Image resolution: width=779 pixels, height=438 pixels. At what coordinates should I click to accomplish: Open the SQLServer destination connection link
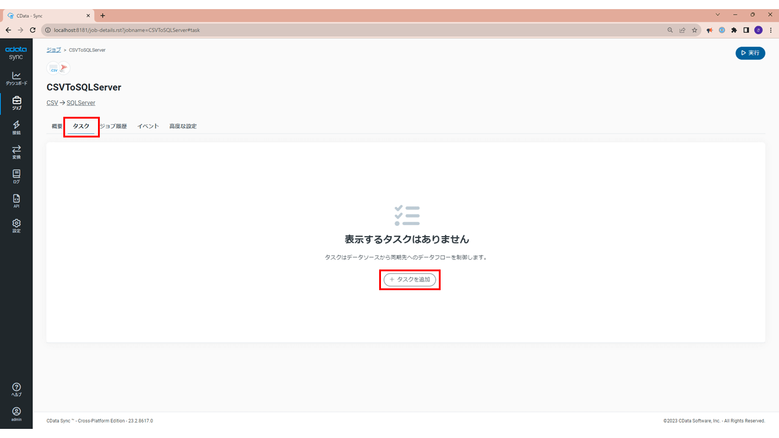tap(81, 103)
